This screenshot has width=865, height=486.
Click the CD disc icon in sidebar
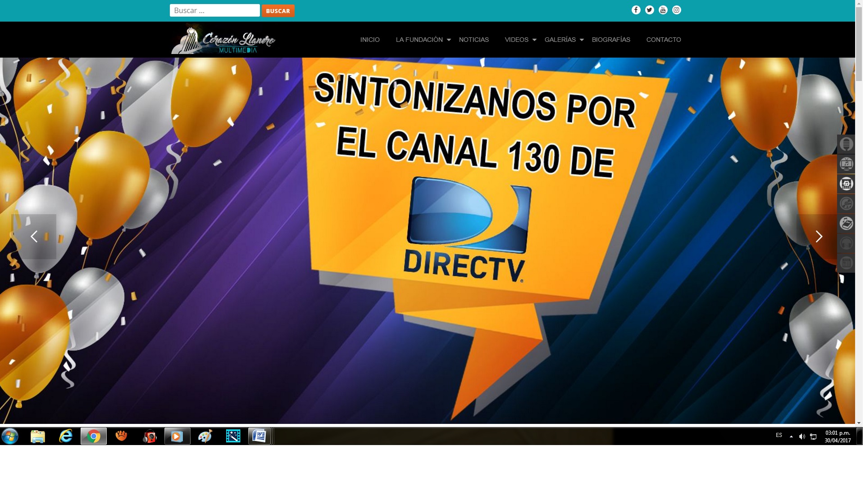(846, 203)
